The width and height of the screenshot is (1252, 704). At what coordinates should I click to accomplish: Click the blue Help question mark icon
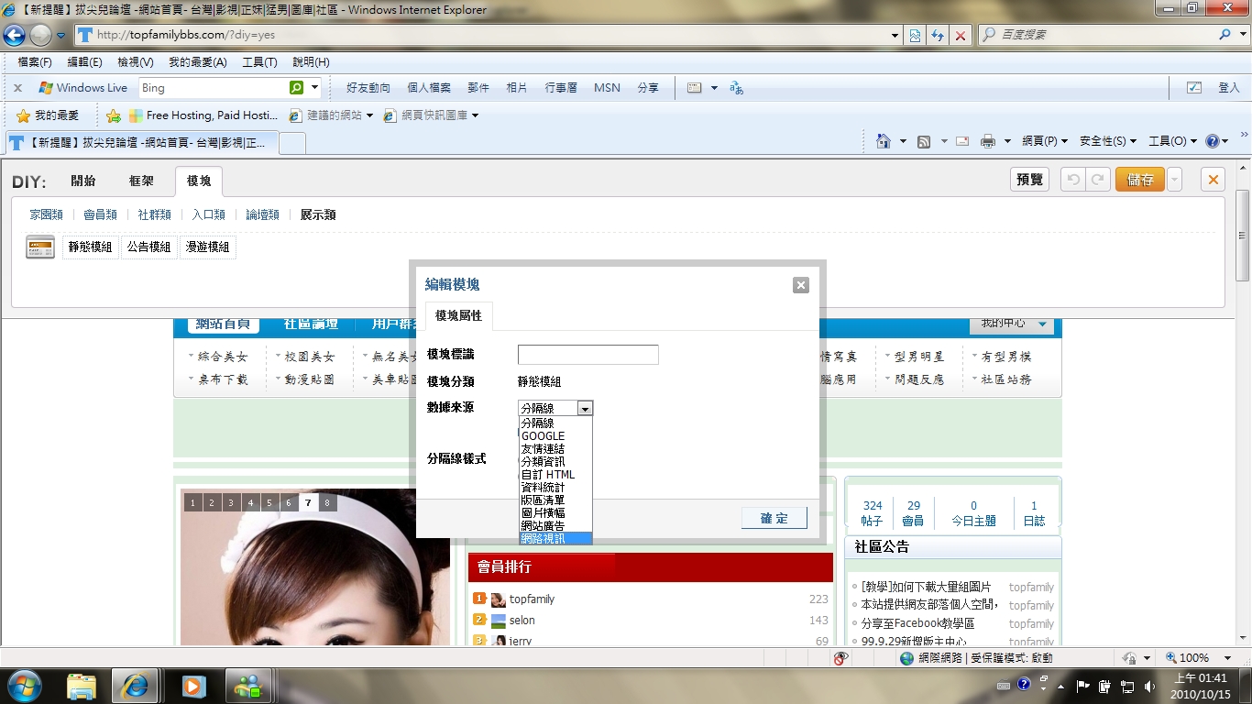(x=1213, y=141)
